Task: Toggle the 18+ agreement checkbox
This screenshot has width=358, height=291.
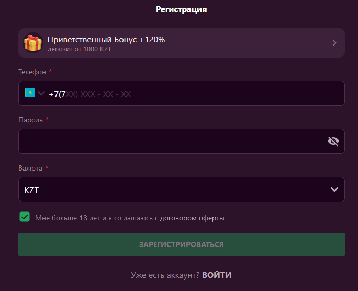Action: (x=25, y=217)
